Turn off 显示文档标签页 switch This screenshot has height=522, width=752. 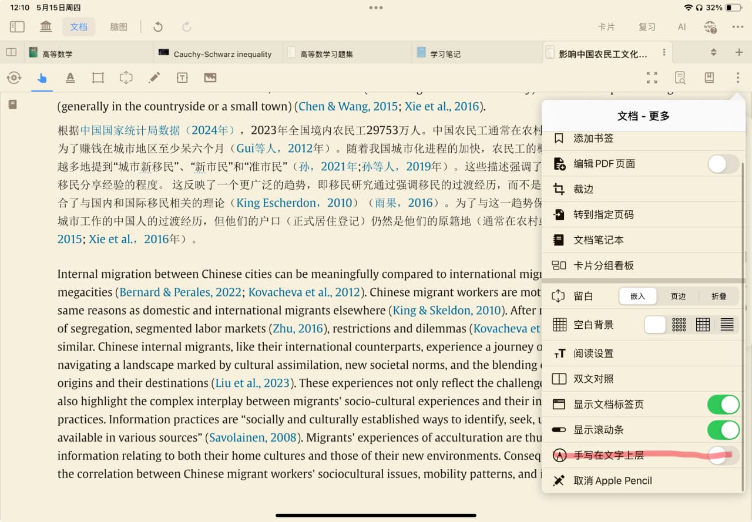pos(723,405)
